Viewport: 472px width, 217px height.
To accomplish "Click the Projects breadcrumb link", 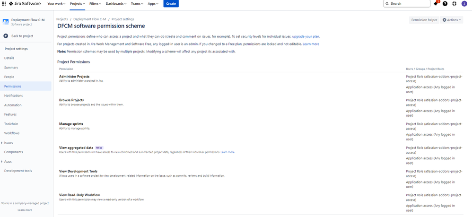I will [62, 19].
